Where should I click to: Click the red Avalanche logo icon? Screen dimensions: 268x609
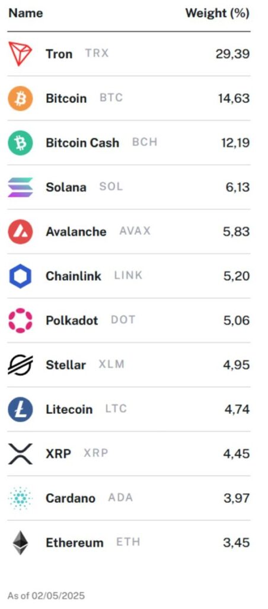tap(20, 231)
